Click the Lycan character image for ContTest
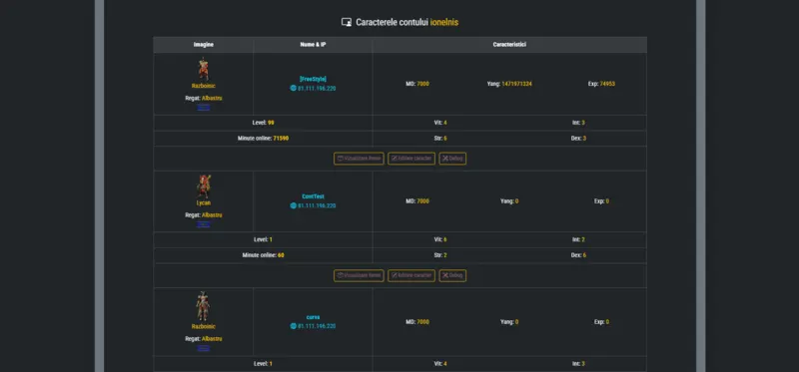The image size is (799, 372). pos(204,186)
